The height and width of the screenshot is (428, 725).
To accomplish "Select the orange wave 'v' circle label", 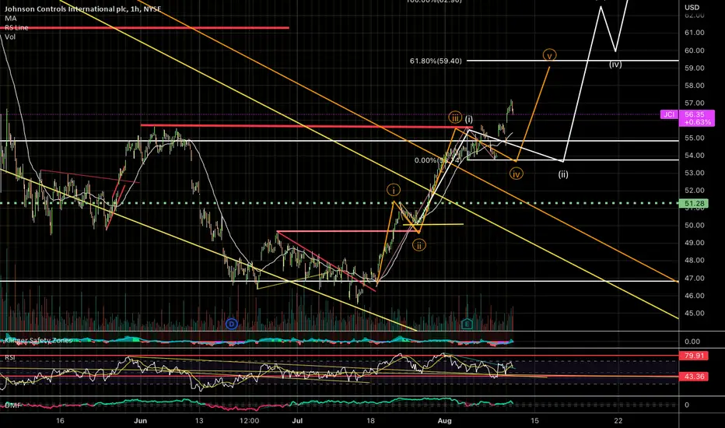I will 549,55.
